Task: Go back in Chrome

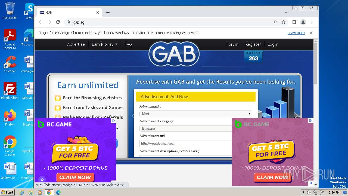Action: (41, 22)
